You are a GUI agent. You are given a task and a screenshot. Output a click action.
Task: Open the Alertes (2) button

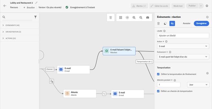(x=139, y=6)
